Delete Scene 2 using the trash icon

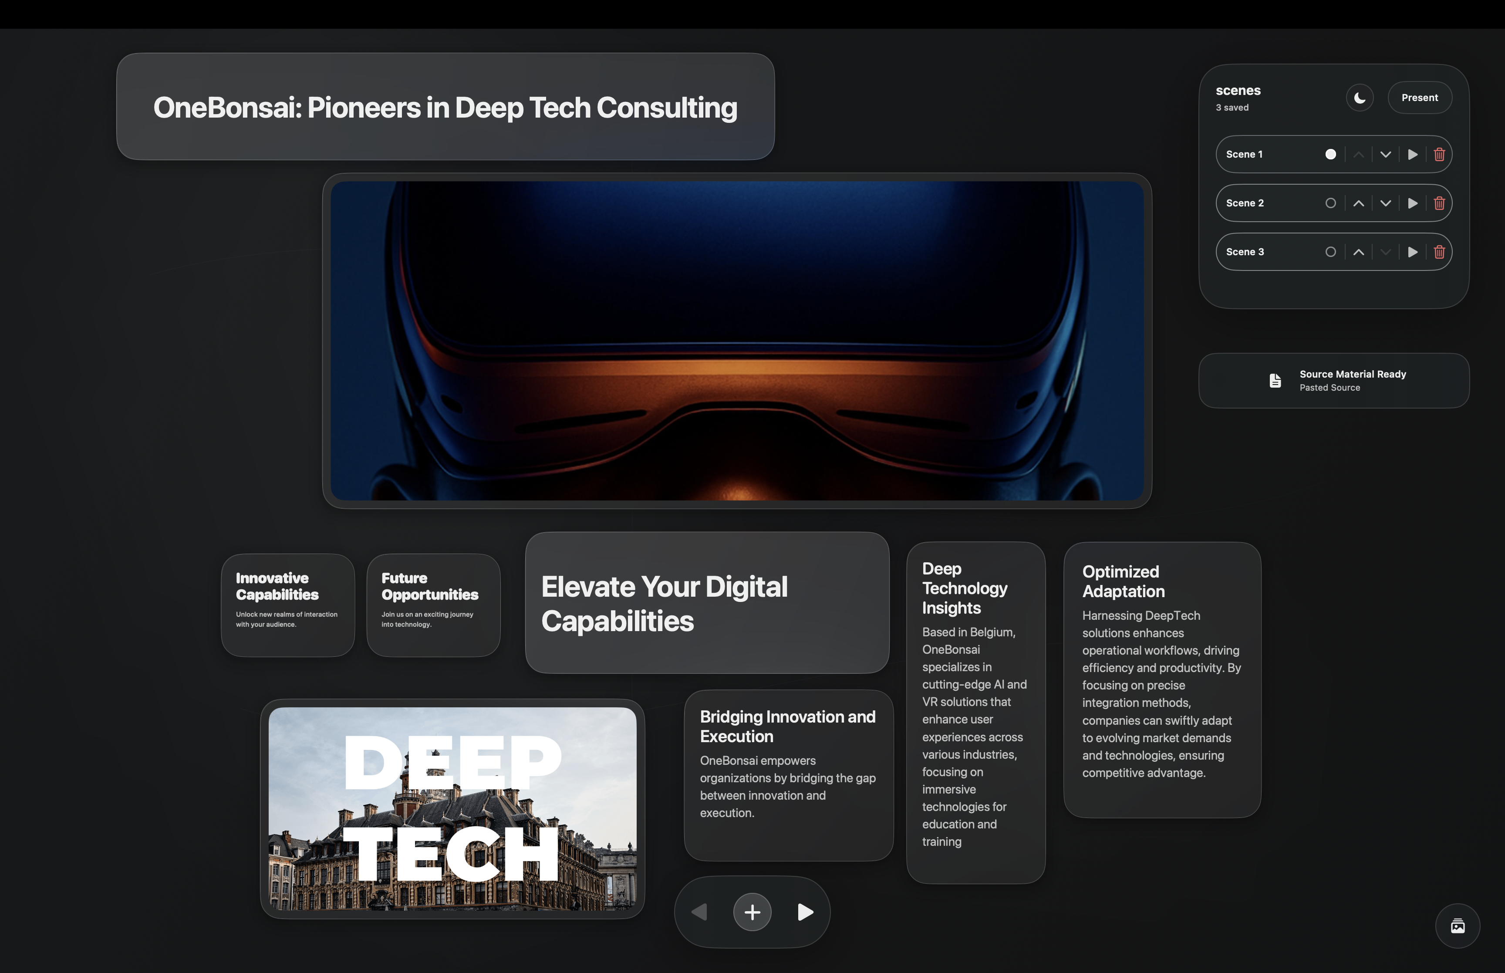pos(1439,203)
